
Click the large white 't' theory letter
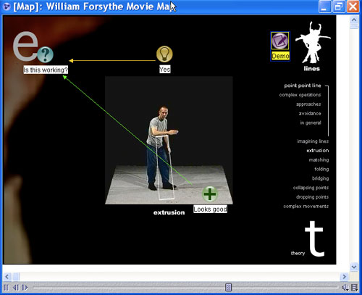point(314,238)
